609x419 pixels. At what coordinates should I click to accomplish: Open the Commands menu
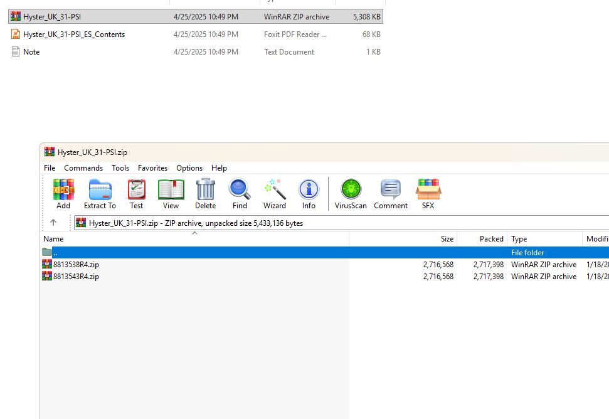(x=83, y=167)
